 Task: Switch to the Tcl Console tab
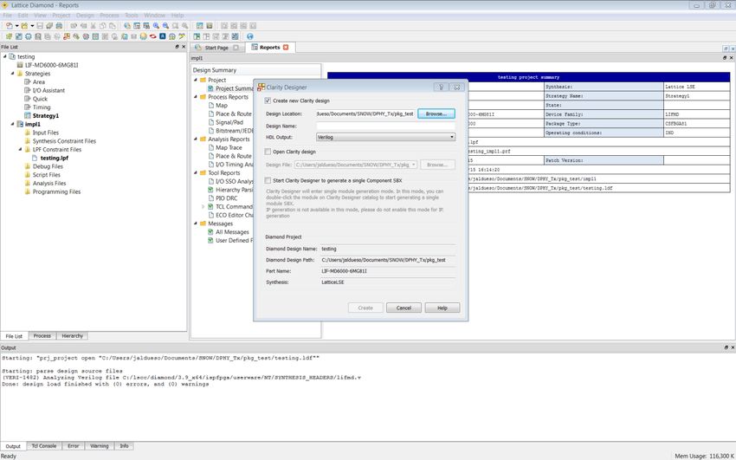tap(43, 446)
